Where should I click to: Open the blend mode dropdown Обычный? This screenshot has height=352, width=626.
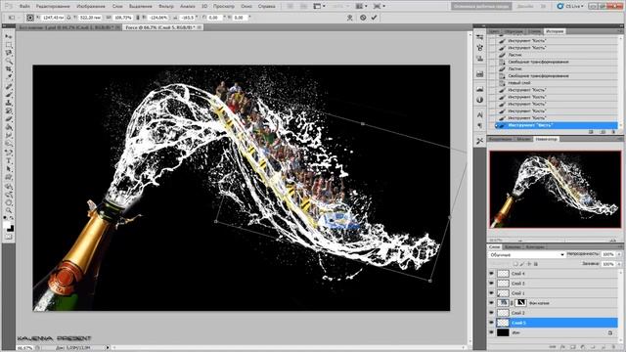coord(526,254)
